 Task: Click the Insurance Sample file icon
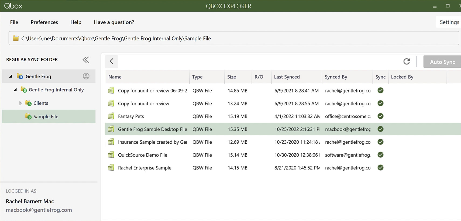pos(111,142)
